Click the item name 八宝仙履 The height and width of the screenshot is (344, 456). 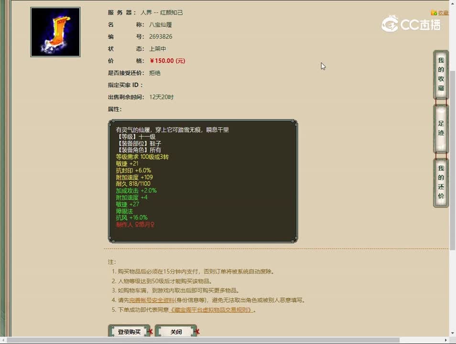[x=160, y=24]
